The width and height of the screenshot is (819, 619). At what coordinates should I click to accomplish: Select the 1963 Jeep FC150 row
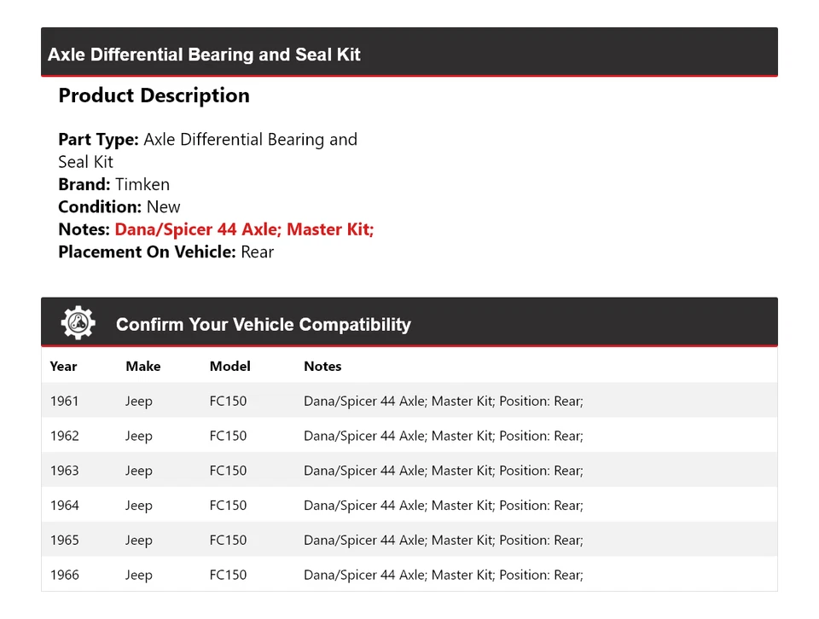click(x=409, y=471)
